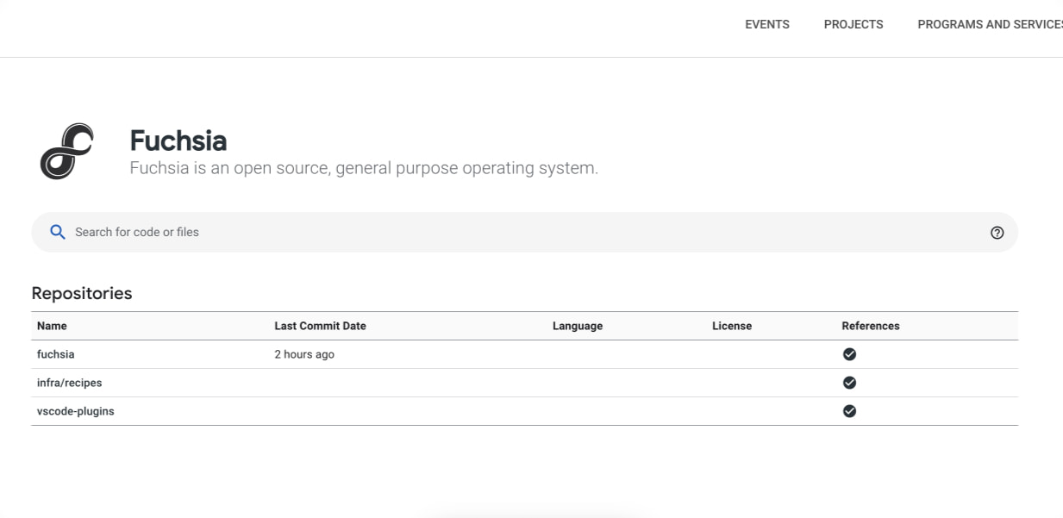Screen dimensions: 1063x518
Task: Click the References checkmark for vscode-plugins
Action: tap(849, 411)
